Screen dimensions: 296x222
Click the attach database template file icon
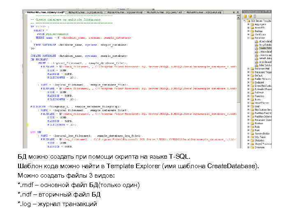pos(257,42)
